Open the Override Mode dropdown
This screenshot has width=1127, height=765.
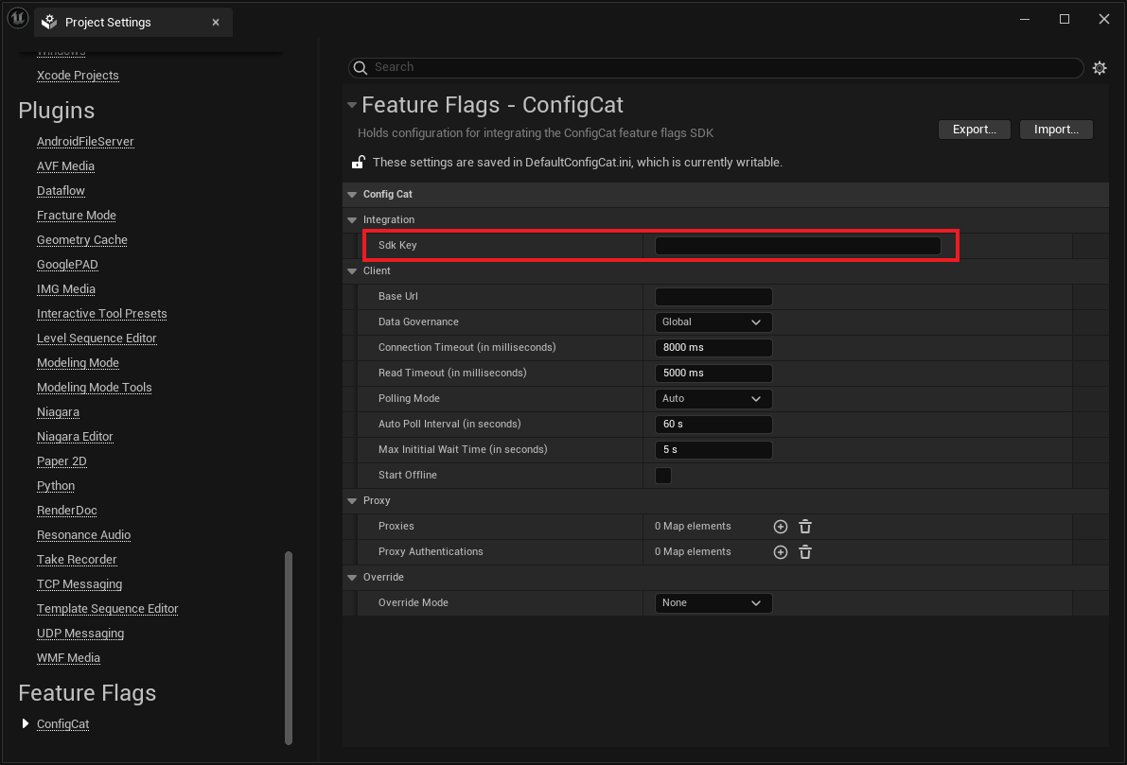pyautogui.click(x=713, y=602)
